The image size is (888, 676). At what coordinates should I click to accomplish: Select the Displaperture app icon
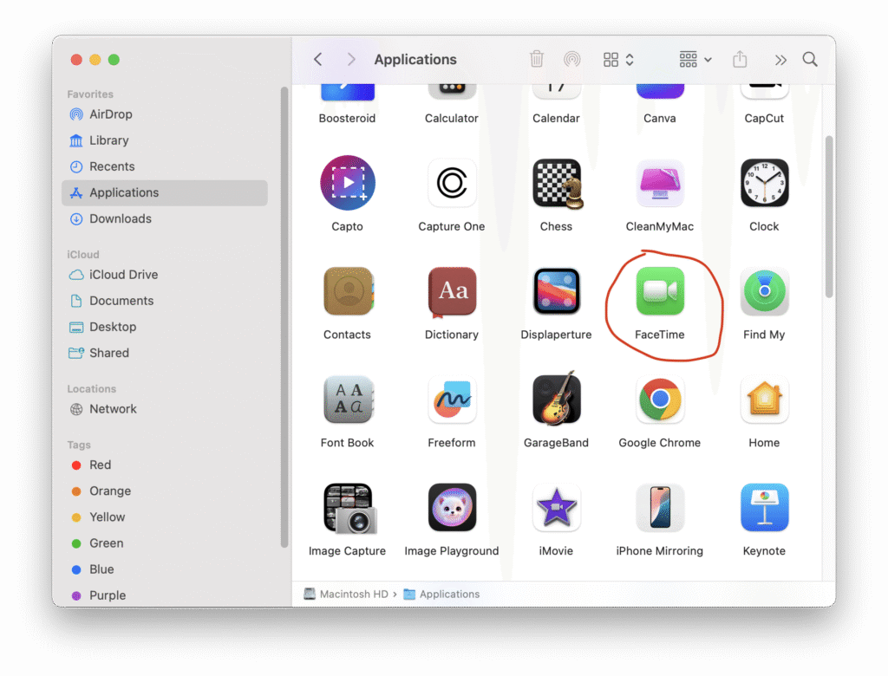tap(556, 291)
